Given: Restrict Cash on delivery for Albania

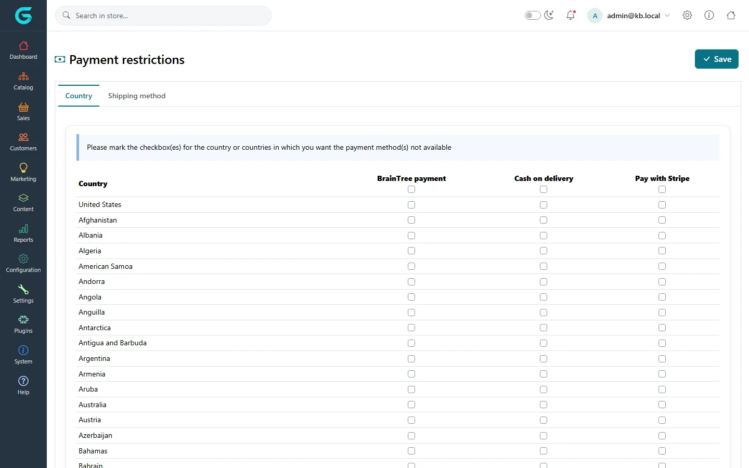Looking at the screenshot, I should tap(544, 236).
